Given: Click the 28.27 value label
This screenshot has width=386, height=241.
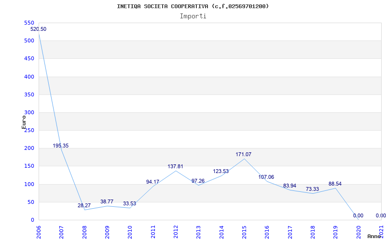Looking at the screenshot, I should (x=84, y=206).
